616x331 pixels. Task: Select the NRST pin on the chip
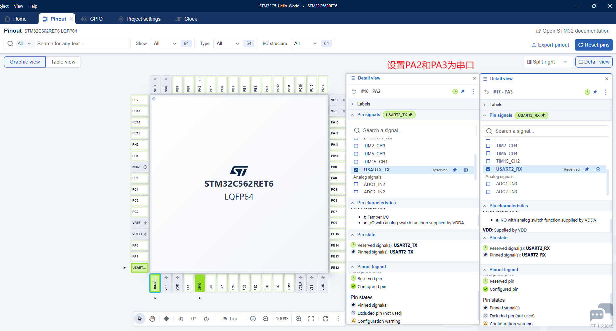[x=140, y=167]
